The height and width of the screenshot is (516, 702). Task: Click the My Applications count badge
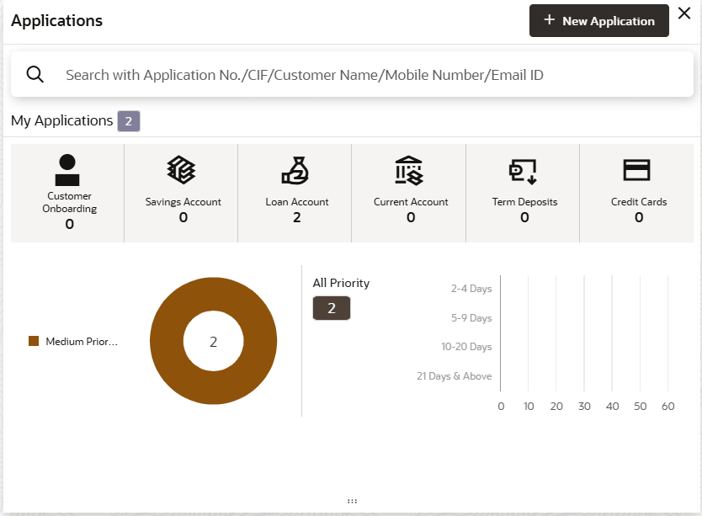128,121
